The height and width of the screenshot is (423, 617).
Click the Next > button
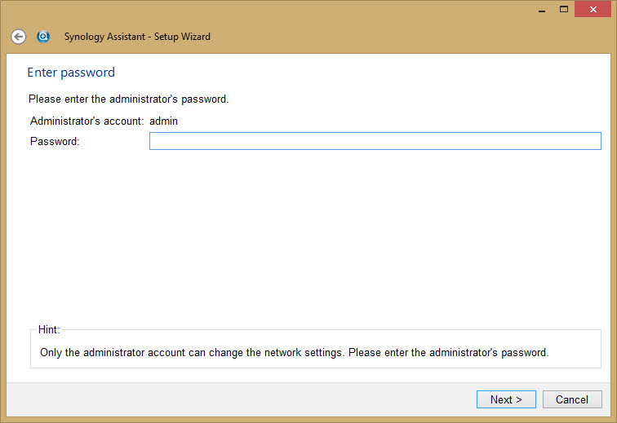coord(506,399)
